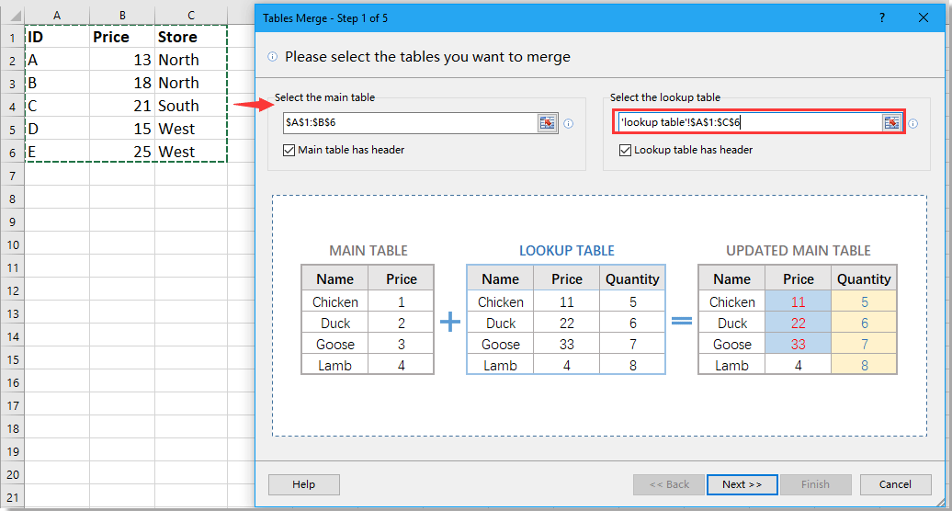Select column B header
952x511 pixels.
point(122,16)
